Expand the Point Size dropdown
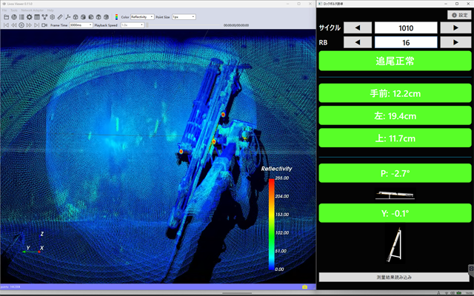This screenshot has width=474, height=296. pyautogui.click(x=184, y=17)
